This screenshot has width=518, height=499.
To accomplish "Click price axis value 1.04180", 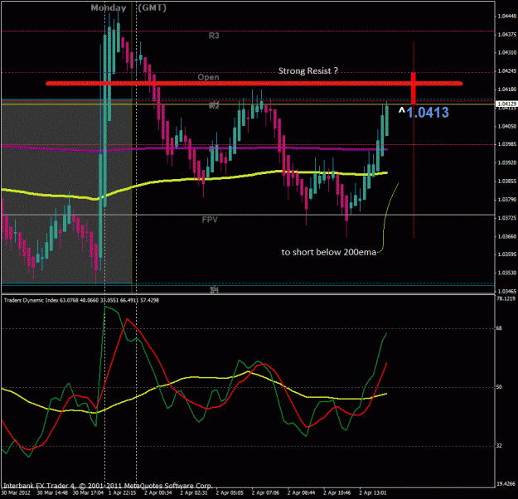I will pyautogui.click(x=506, y=90).
